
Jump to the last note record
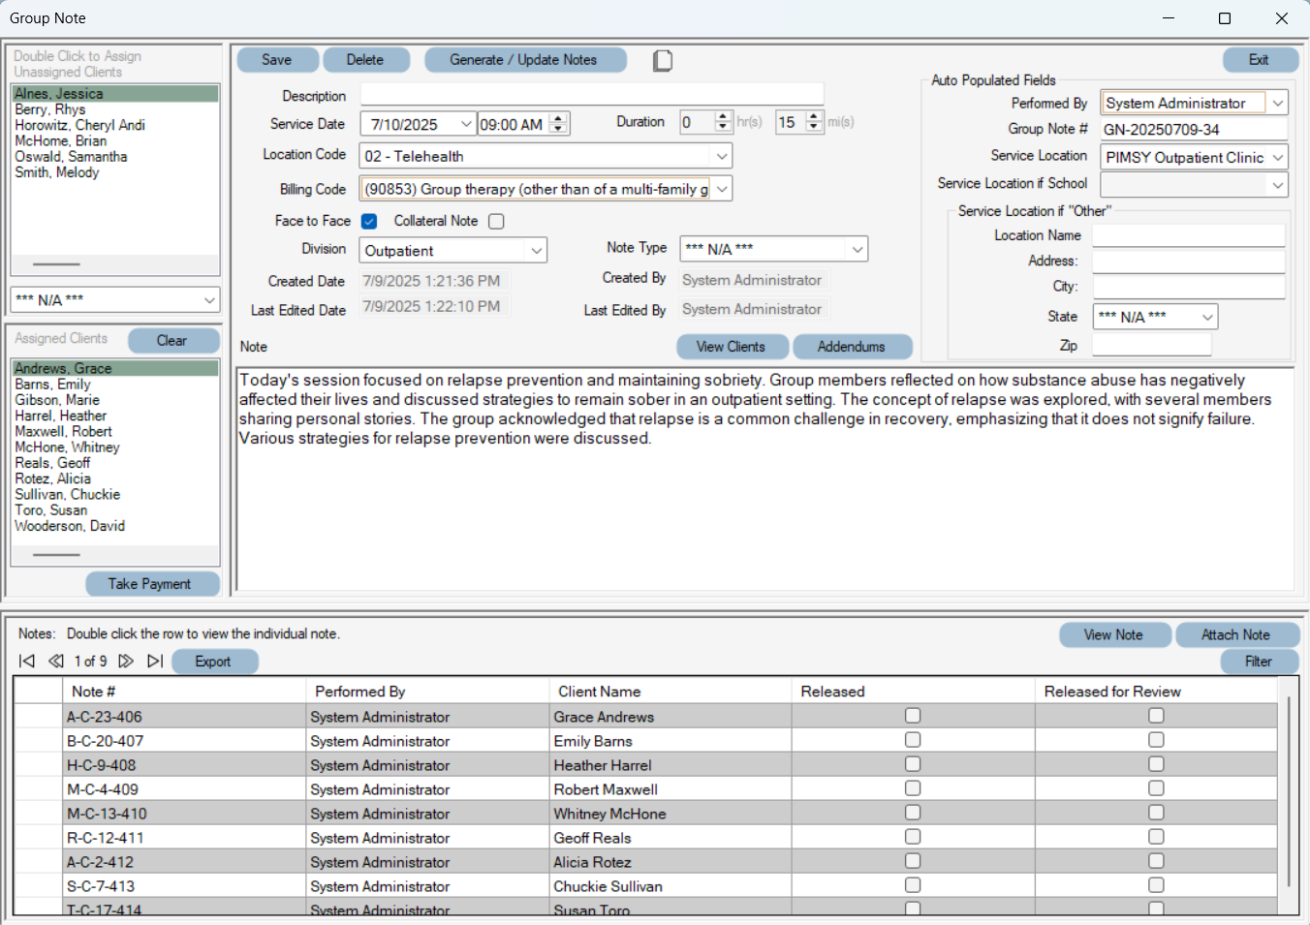point(155,661)
